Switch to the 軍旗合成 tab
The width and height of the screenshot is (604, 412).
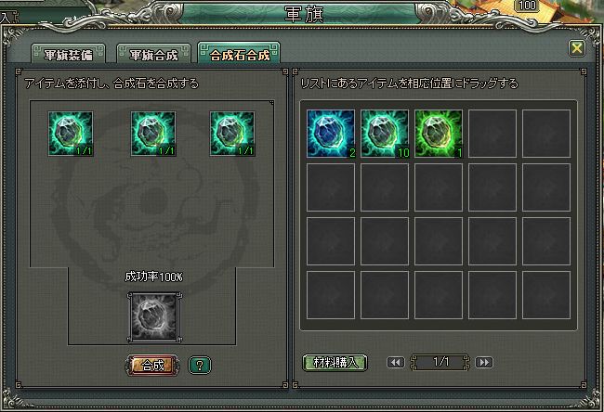coord(153,54)
